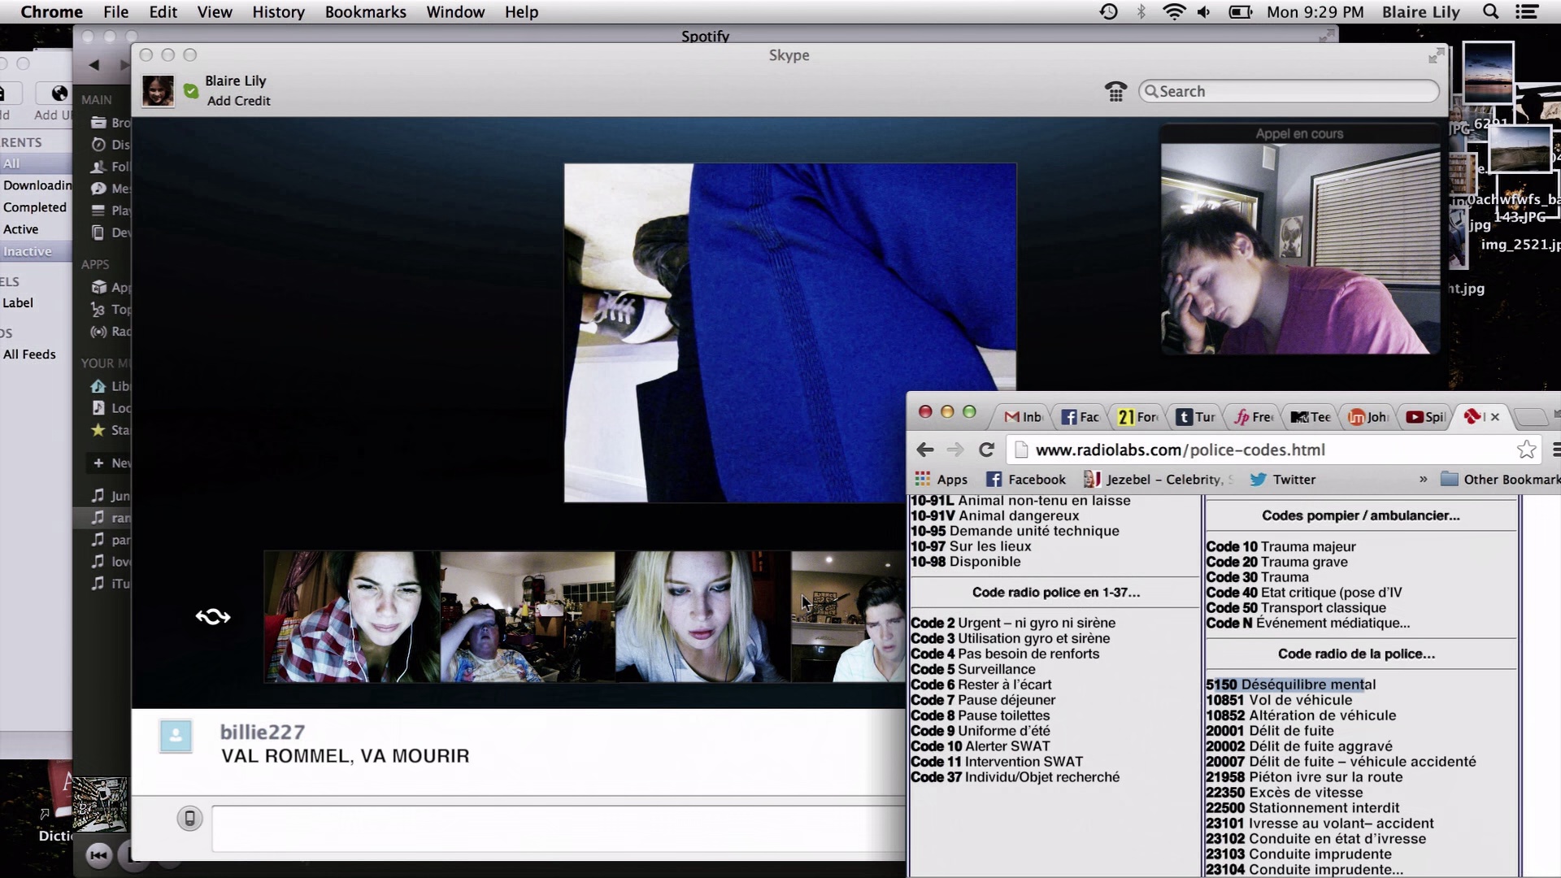Go back using Chrome back arrow
1561x878 pixels.
point(924,450)
